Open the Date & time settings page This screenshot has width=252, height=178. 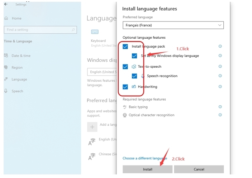[21, 56]
